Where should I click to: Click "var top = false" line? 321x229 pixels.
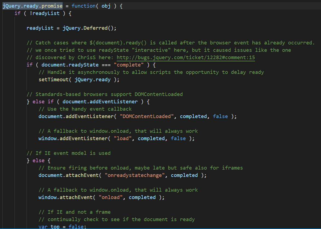coord(62,226)
